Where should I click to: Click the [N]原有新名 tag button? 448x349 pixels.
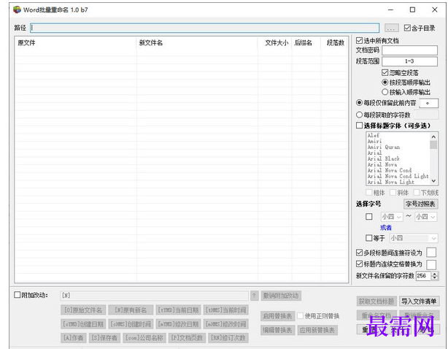(x=131, y=310)
